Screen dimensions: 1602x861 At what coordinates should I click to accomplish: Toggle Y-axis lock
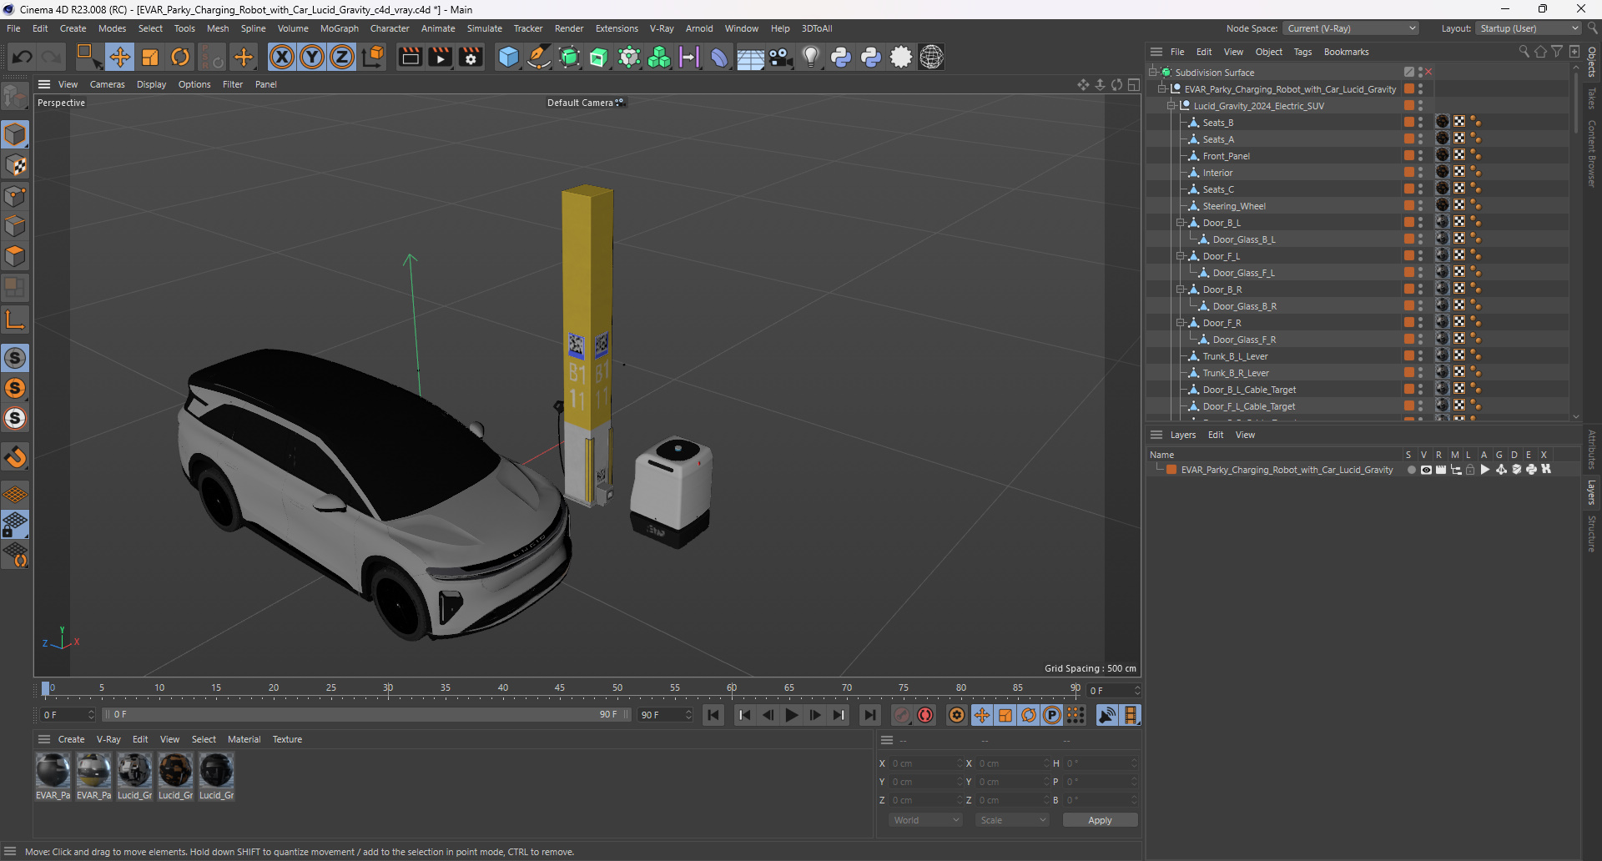(312, 57)
